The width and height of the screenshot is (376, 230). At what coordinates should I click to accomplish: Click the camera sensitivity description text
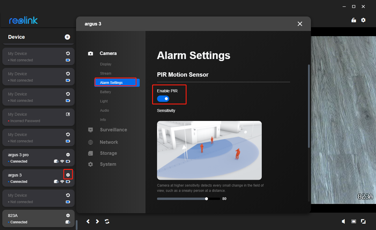coord(210,188)
